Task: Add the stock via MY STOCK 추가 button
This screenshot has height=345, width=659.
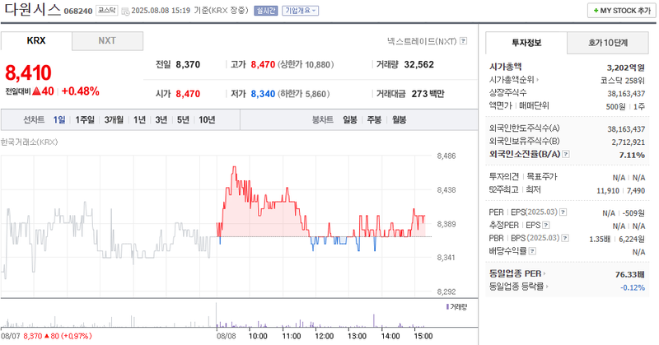Action: click(622, 11)
